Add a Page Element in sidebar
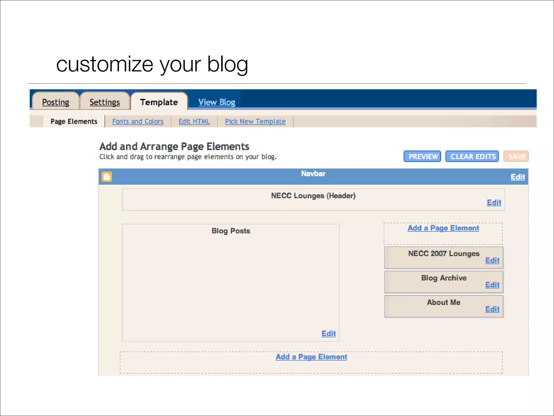The width and height of the screenshot is (554, 416). (443, 228)
